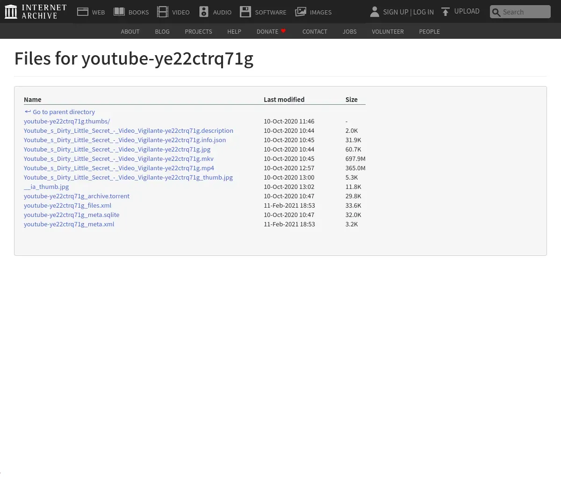Click the 3.2K size value
561x477 pixels.
click(352, 224)
